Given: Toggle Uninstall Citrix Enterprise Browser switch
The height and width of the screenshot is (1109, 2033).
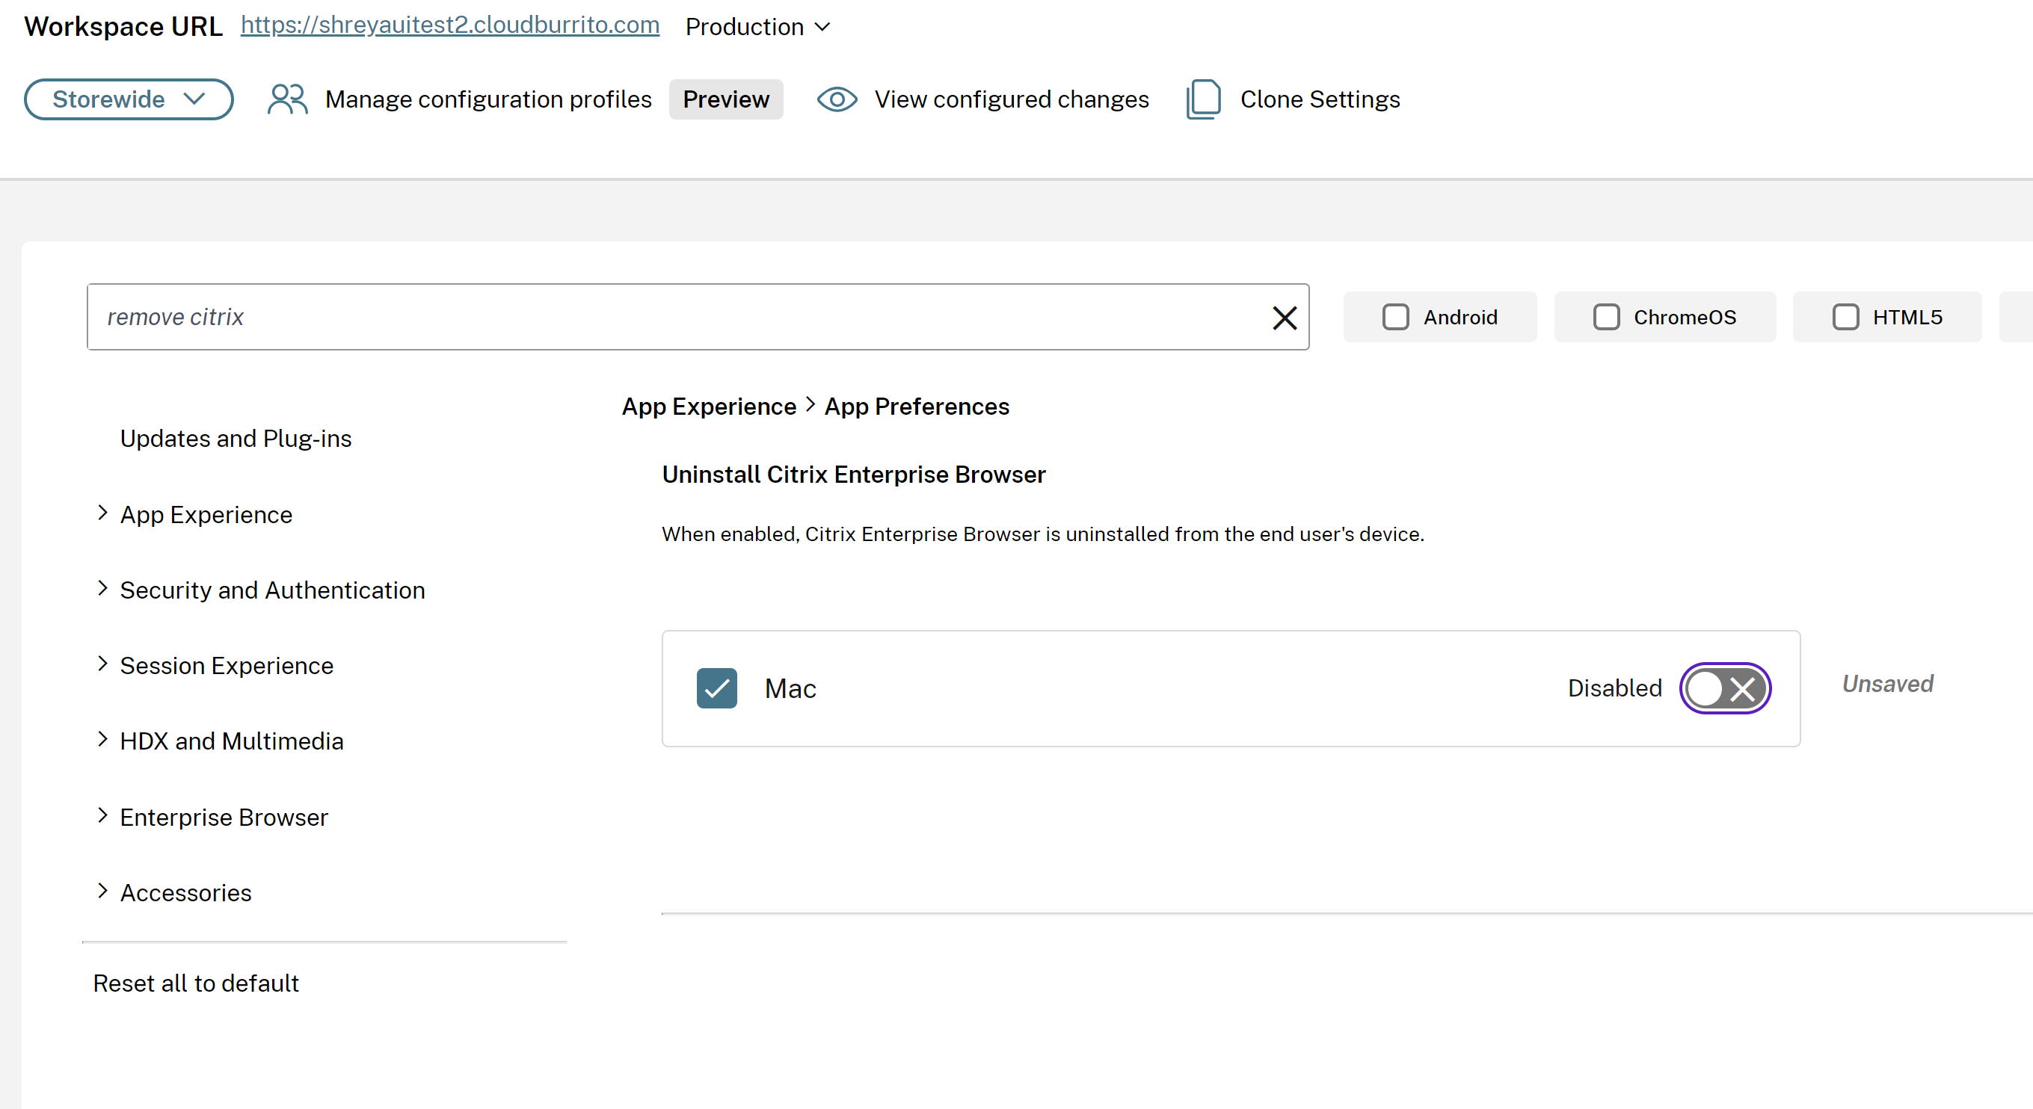Looking at the screenshot, I should pyautogui.click(x=1725, y=688).
